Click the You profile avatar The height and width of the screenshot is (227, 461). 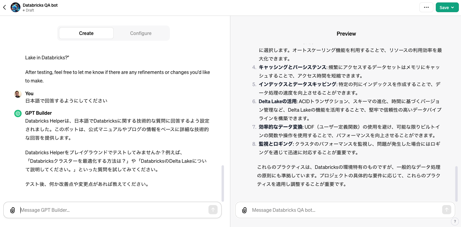[x=18, y=94]
